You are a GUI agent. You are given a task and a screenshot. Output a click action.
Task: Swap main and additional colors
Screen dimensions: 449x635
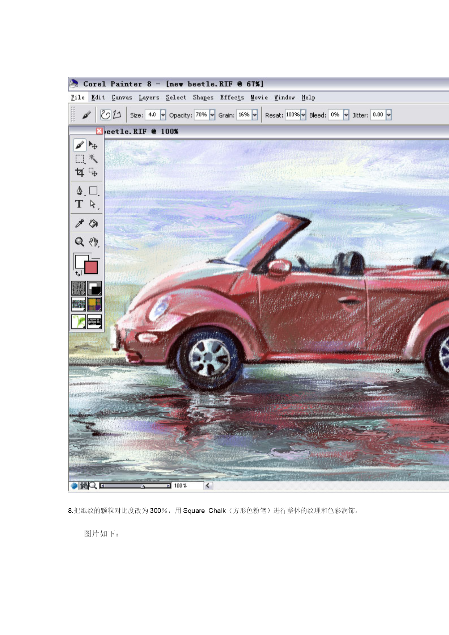pyautogui.click(x=78, y=274)
